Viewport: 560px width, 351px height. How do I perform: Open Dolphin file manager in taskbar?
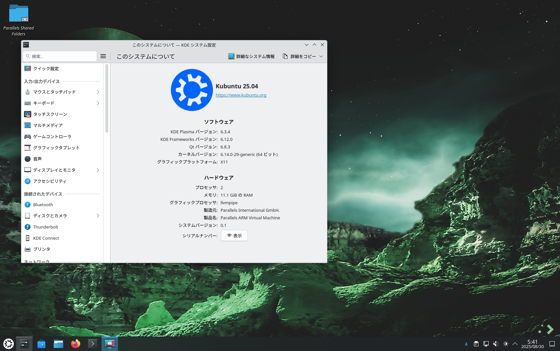pyautogui.click(x=58, y=344)
